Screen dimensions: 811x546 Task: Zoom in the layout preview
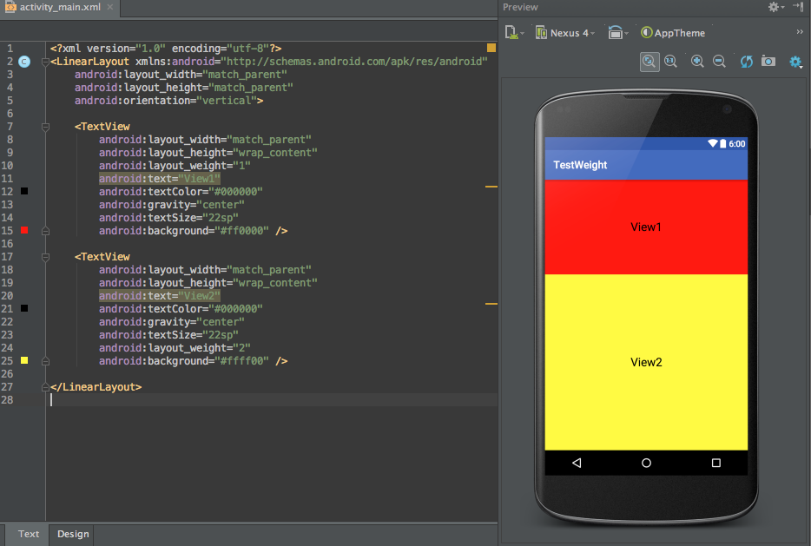point(697,62)
